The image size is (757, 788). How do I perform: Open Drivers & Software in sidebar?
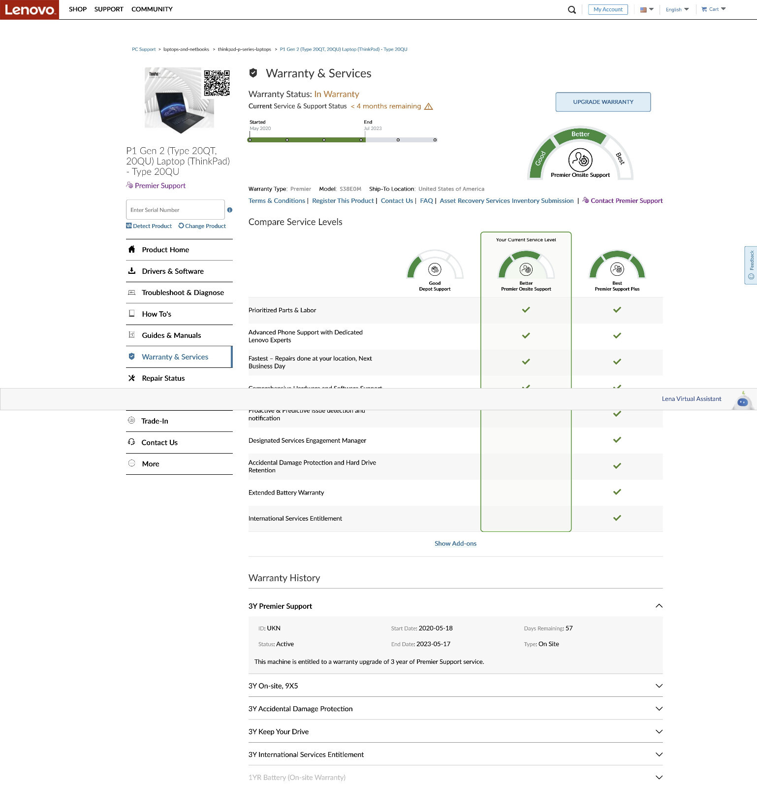pyautogui.click(x=179, y=271)
